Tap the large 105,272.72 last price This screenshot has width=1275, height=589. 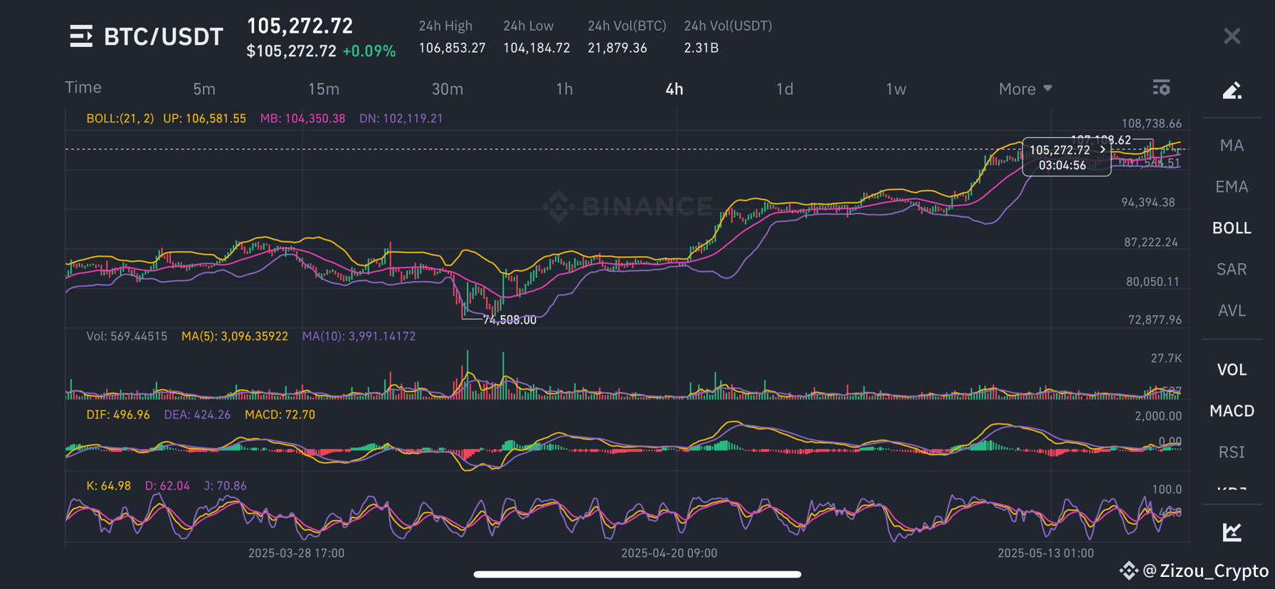(x=300, y=26)
